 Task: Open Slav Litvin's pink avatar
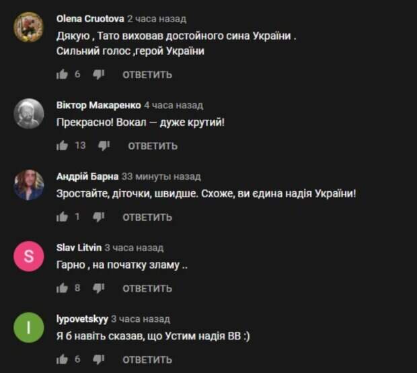(x=29, y=256)
